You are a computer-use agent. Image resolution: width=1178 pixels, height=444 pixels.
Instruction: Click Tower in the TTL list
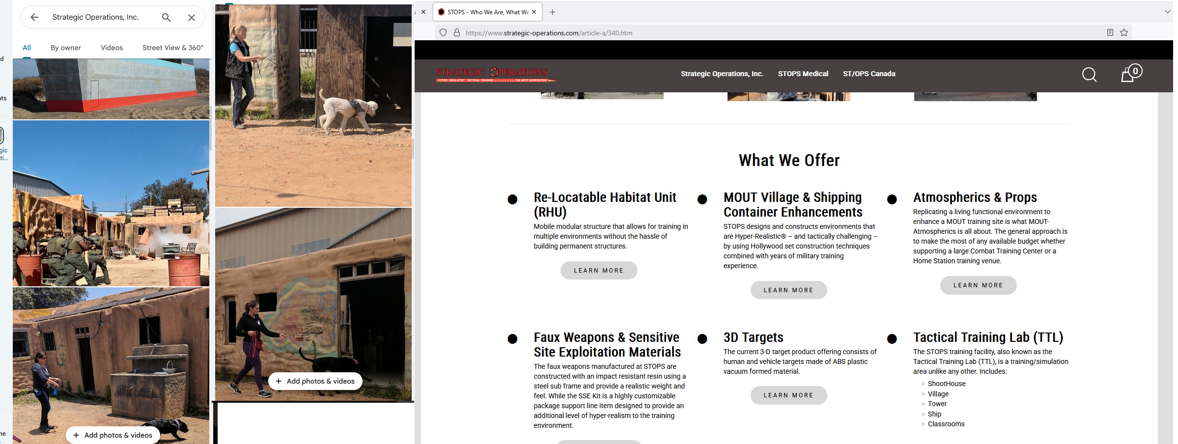[x=937, y=404]
